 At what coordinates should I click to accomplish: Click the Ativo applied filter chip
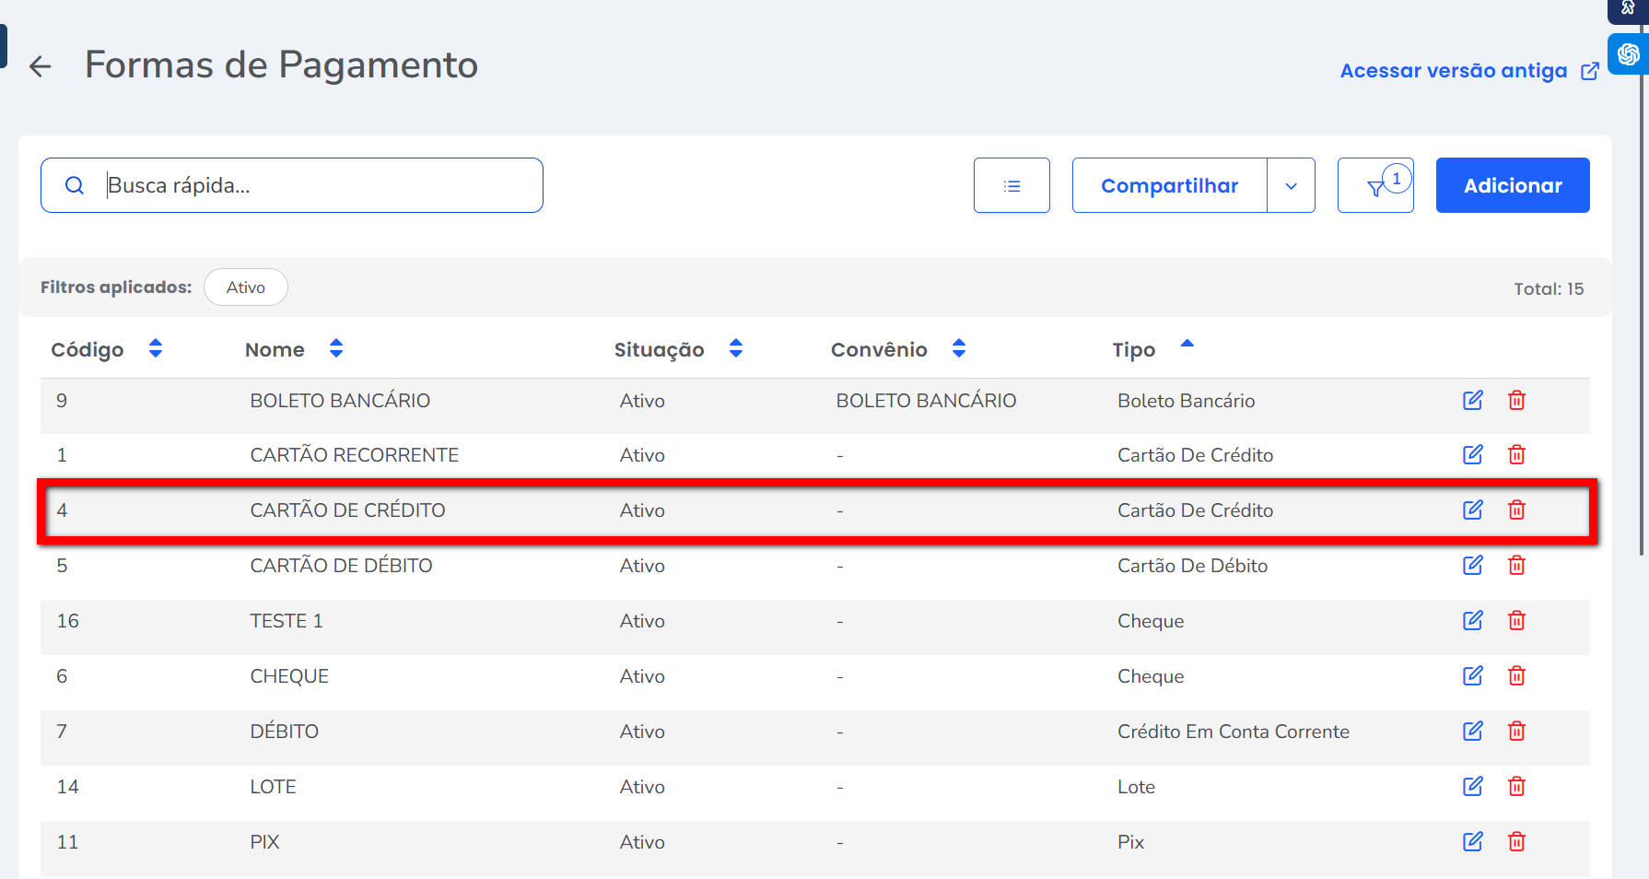(245, 287)
